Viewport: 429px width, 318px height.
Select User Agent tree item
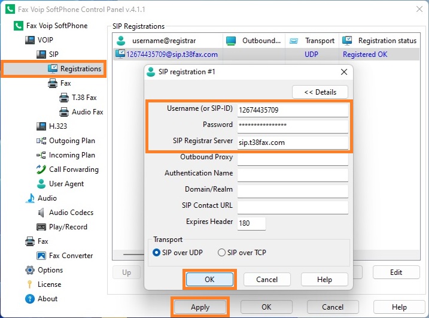coord(66,184)
